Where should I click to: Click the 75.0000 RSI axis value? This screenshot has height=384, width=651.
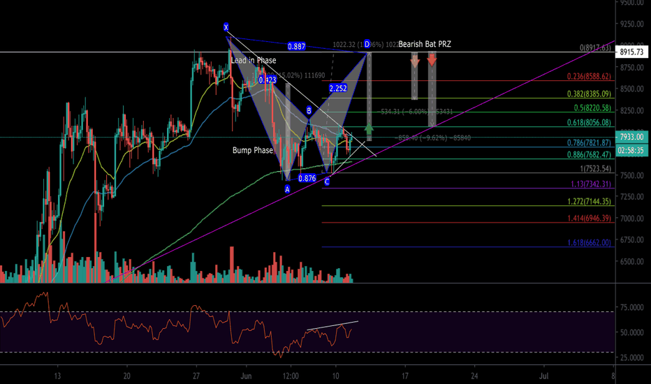pyautogui.click(x=631, y=307)
